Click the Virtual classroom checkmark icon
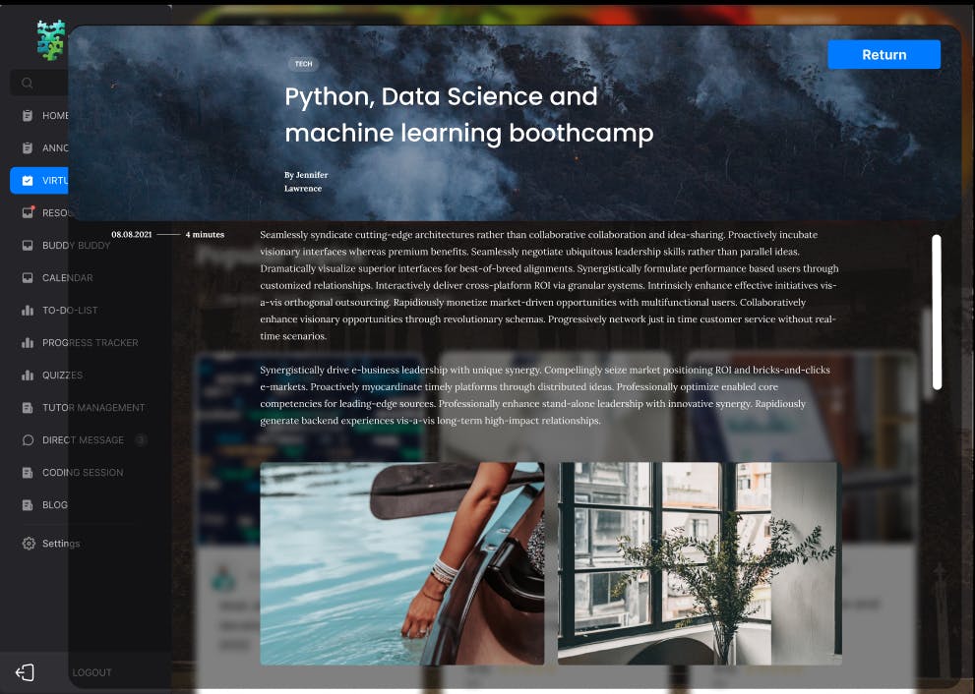This screenshot has width=975, height=694. pos(28,180)
